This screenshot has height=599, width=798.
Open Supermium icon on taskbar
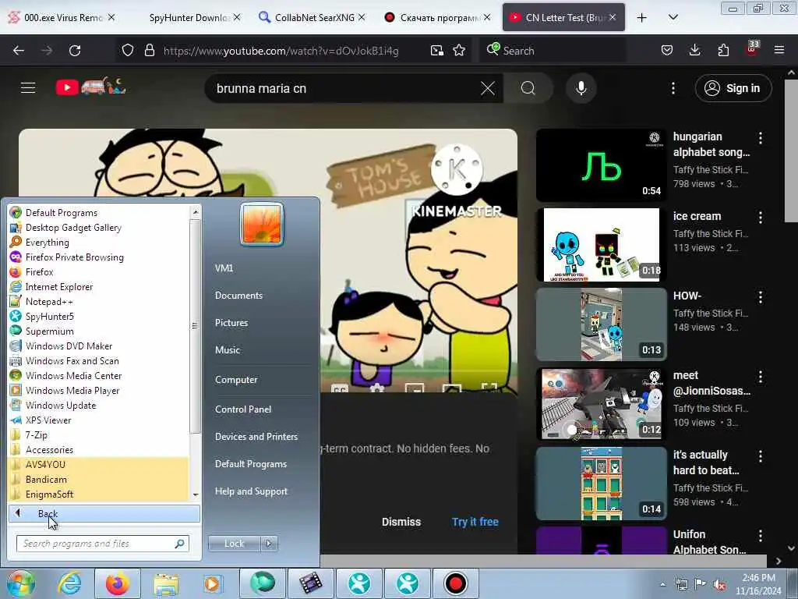[262, 583]
